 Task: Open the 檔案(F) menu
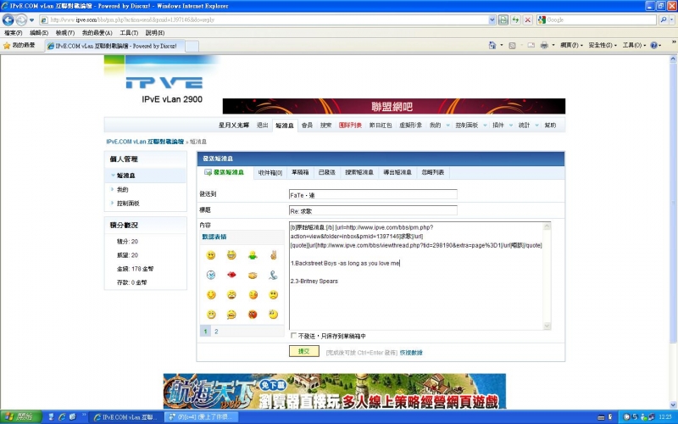click(14, 33)
